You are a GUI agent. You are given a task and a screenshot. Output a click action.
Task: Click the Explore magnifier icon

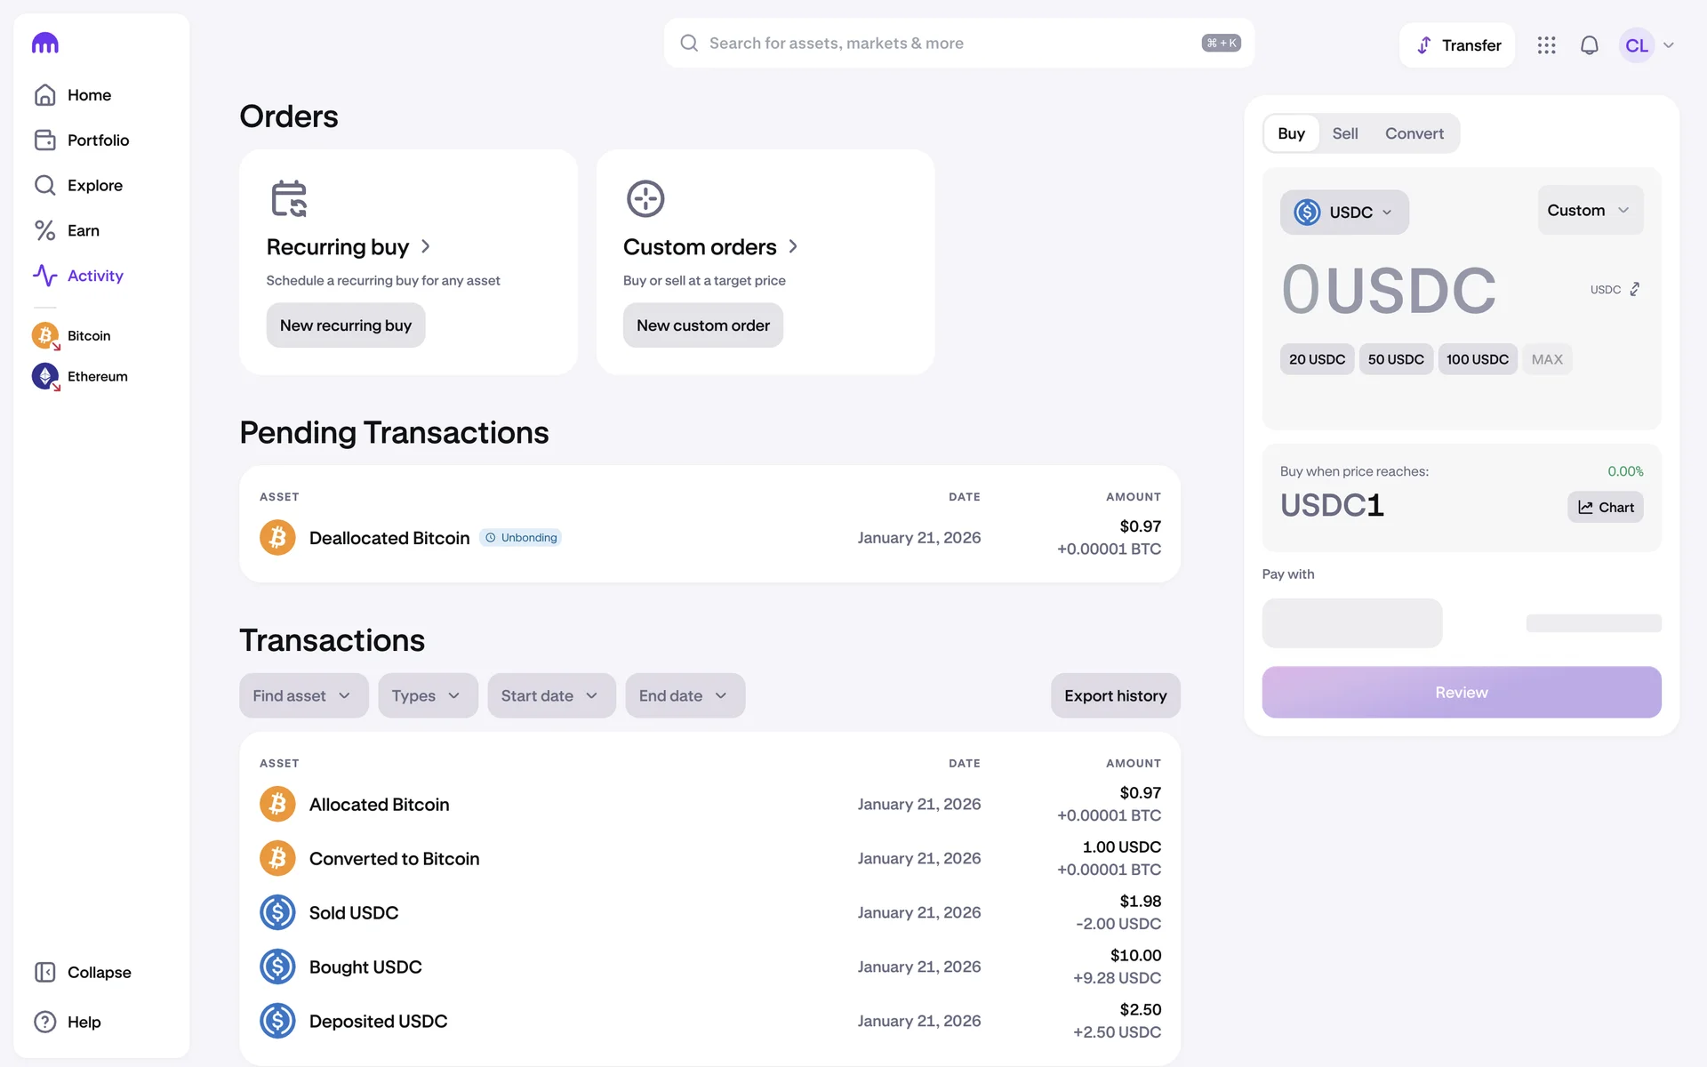pos(44,185)
